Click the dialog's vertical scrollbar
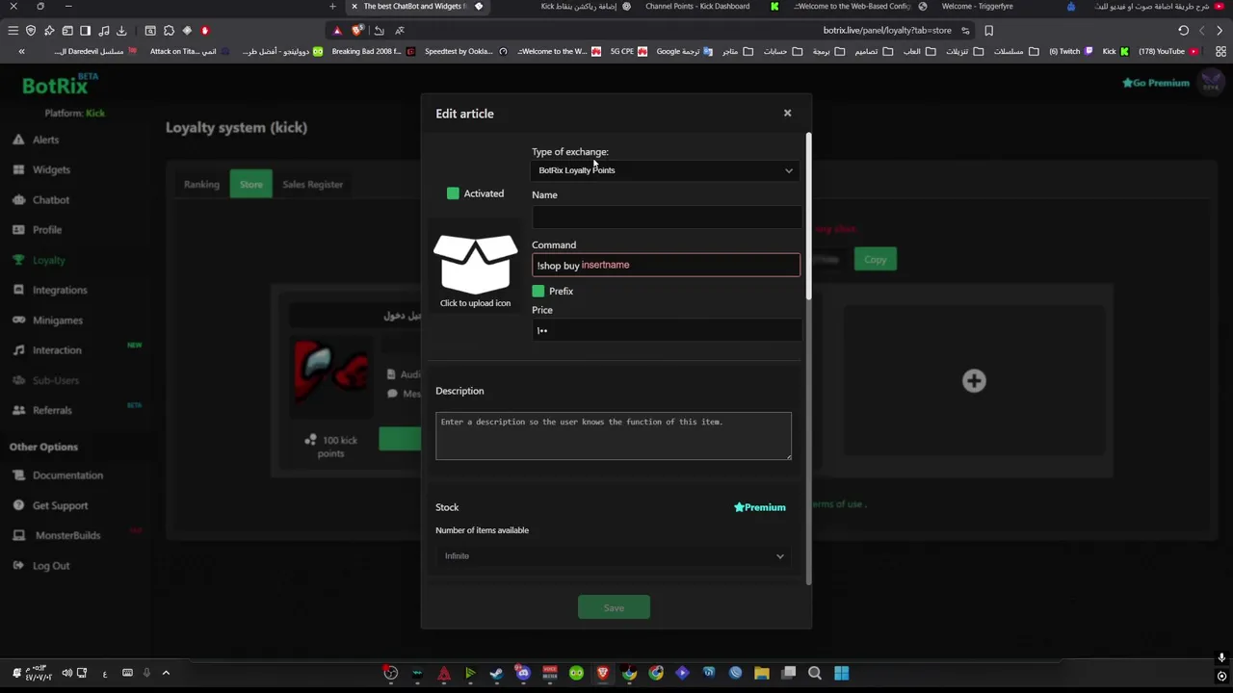The width and height of the screenshot is (1233, 693). [x=809, y=217]
